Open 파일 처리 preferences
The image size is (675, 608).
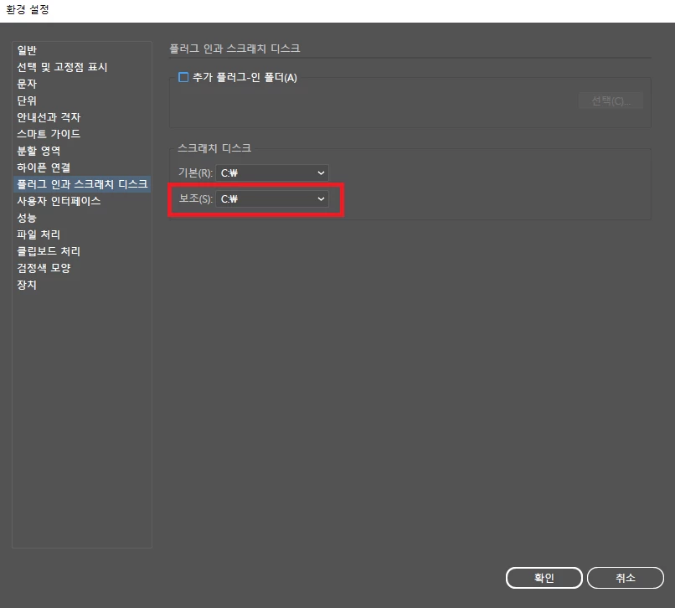[x=39, y=234]
